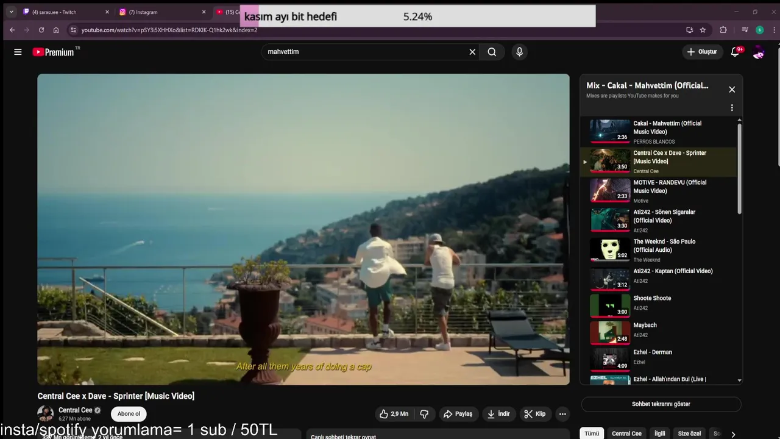
Task: Create a clip with Klip
Action: tap(534, 414)
